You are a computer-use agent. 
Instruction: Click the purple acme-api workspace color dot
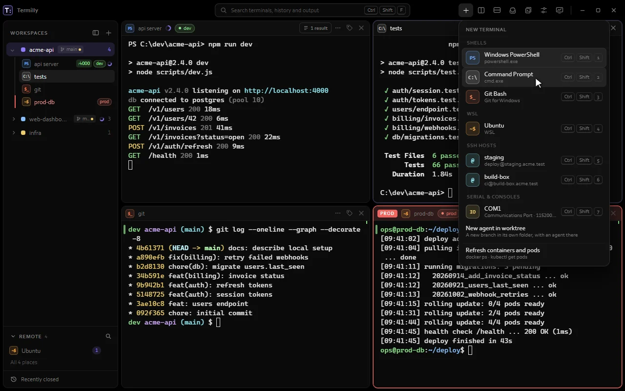pyautogui.click(x=23, y=50)
